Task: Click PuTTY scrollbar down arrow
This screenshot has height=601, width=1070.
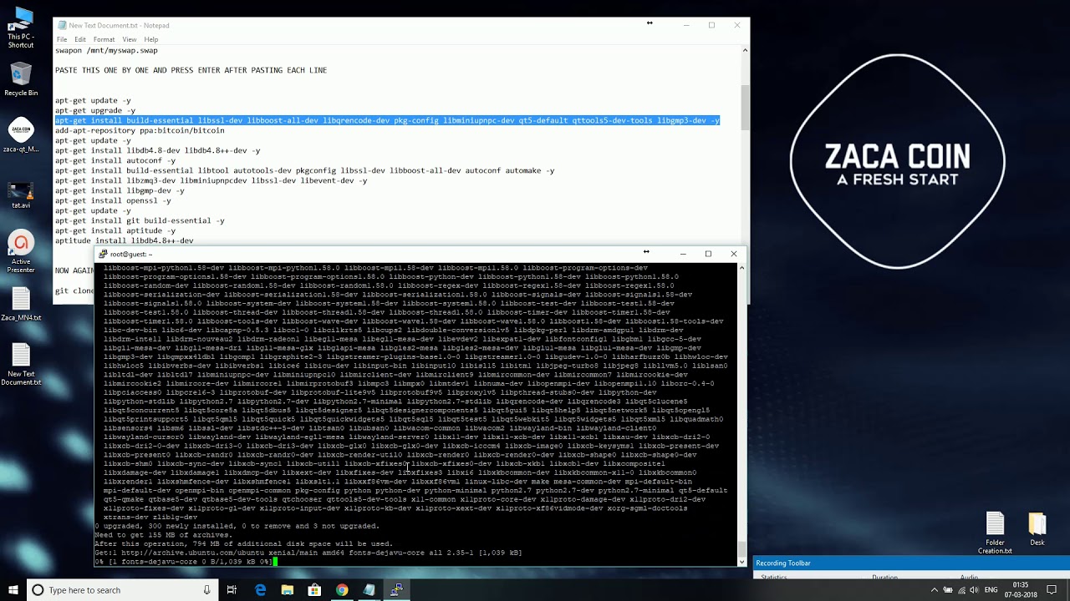Action: coord(741,561)
